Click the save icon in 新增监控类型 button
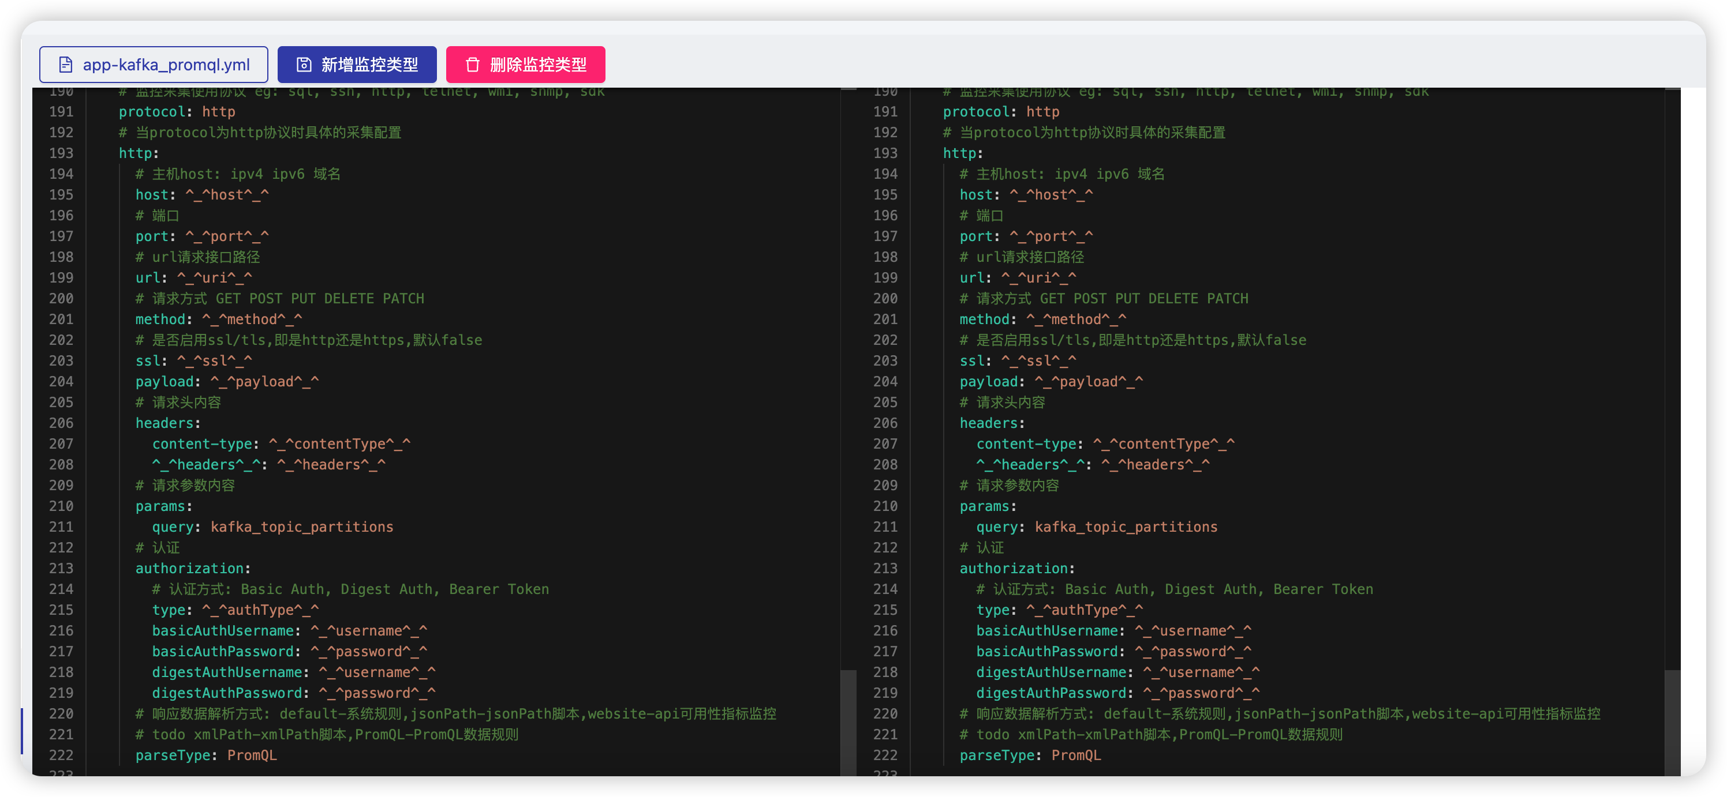 pos(304,65)
